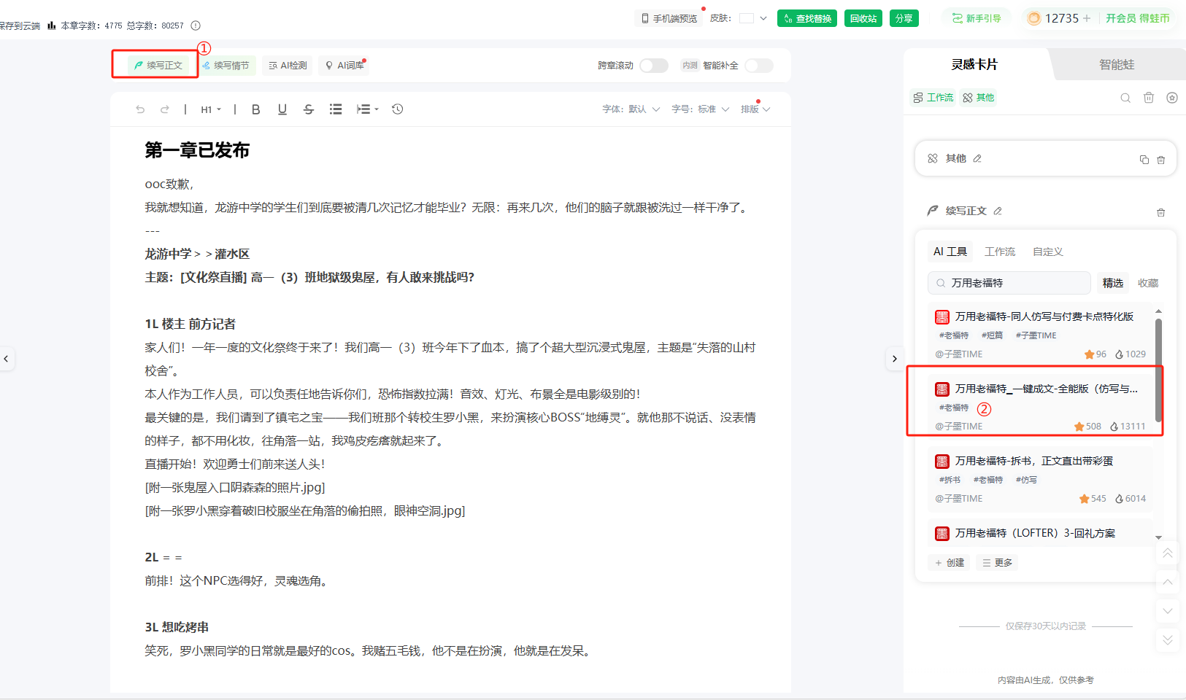The height and width of the screenshot is (700, 1186).
Task: Open the 皮肤 skin color dropdown
Action: click(753, 18)
